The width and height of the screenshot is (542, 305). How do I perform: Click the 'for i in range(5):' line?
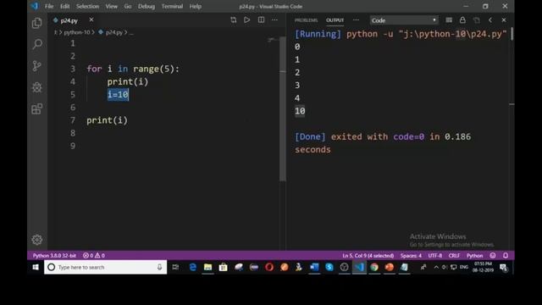point(133,69)
